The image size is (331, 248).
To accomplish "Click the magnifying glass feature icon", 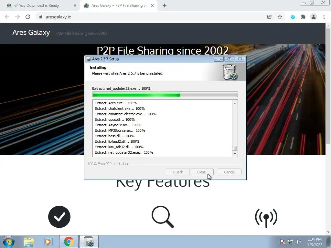I will (x=163, y=217).
